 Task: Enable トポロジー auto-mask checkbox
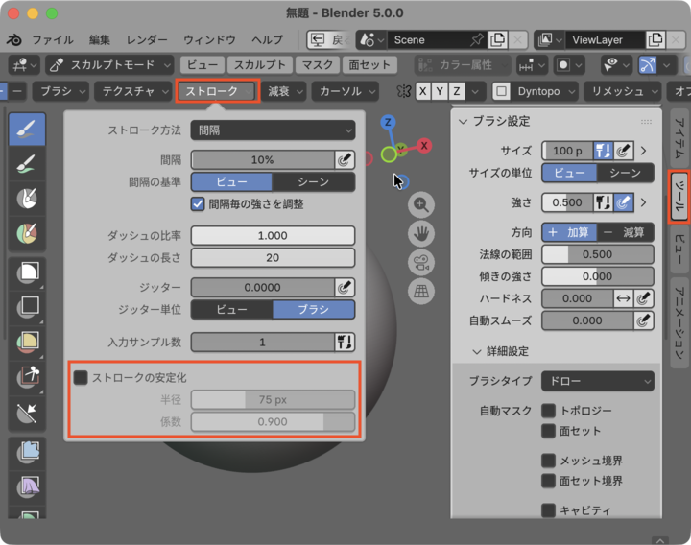click(549, 411)
